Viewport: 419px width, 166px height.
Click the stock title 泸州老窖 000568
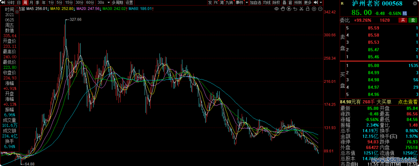coord(377,3)
